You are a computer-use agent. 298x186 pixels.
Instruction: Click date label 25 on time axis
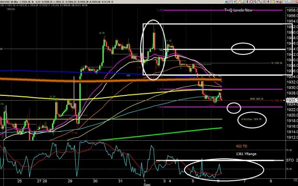click(x=20, y=181)
